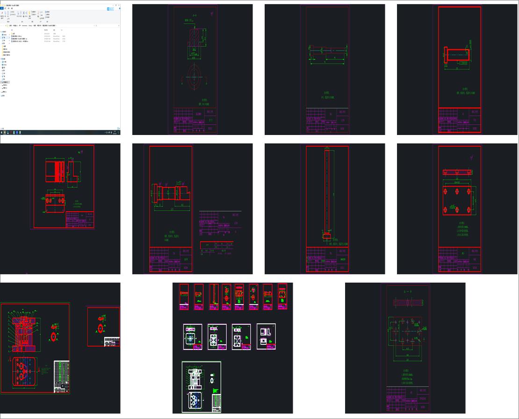519x419 pixels.
Task: Click the Name column header
Action: [13, 30]
